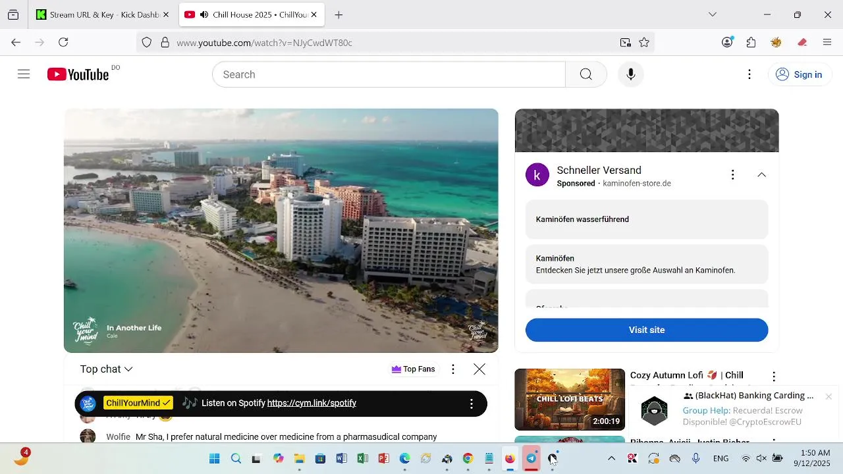
Task: Play or pause the beach video
Action: pyautogui.click(x=281, y=230)
